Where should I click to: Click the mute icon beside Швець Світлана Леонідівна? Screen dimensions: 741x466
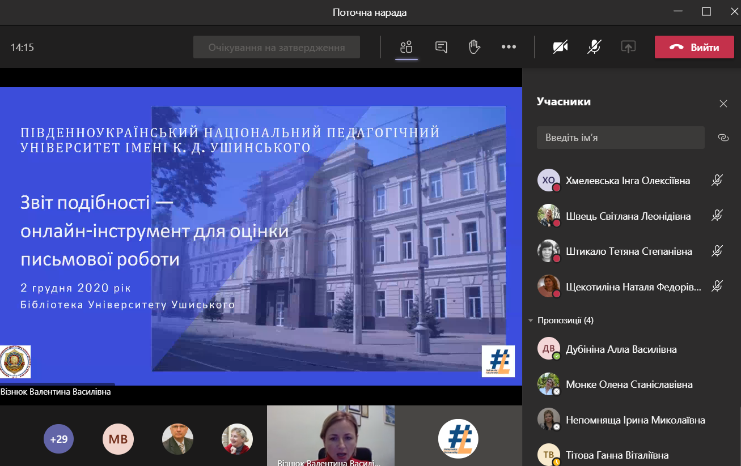click(717, 216)
